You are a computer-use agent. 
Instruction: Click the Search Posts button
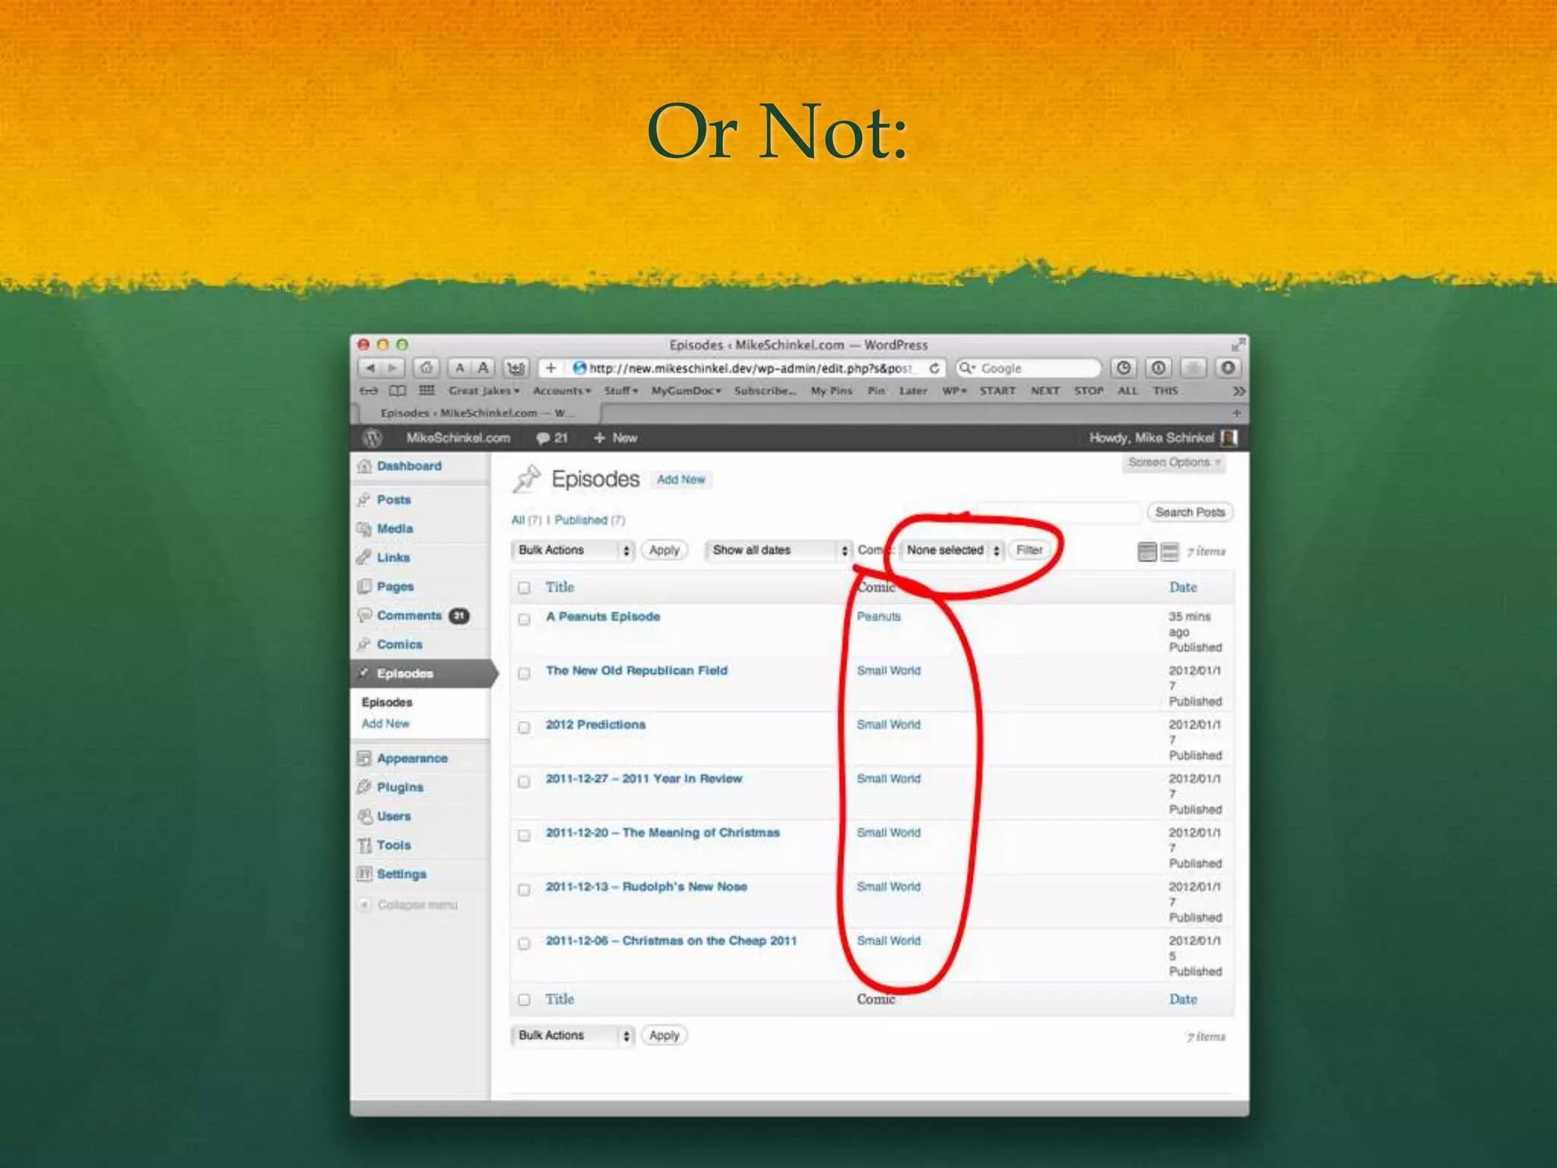[1190, 513]
